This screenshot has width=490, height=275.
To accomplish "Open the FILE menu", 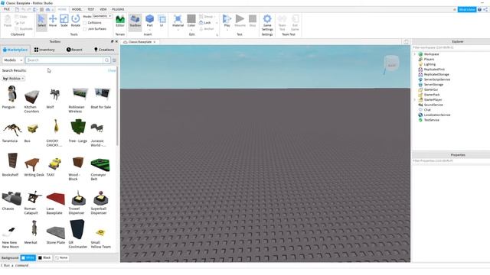I will (7, 9).
